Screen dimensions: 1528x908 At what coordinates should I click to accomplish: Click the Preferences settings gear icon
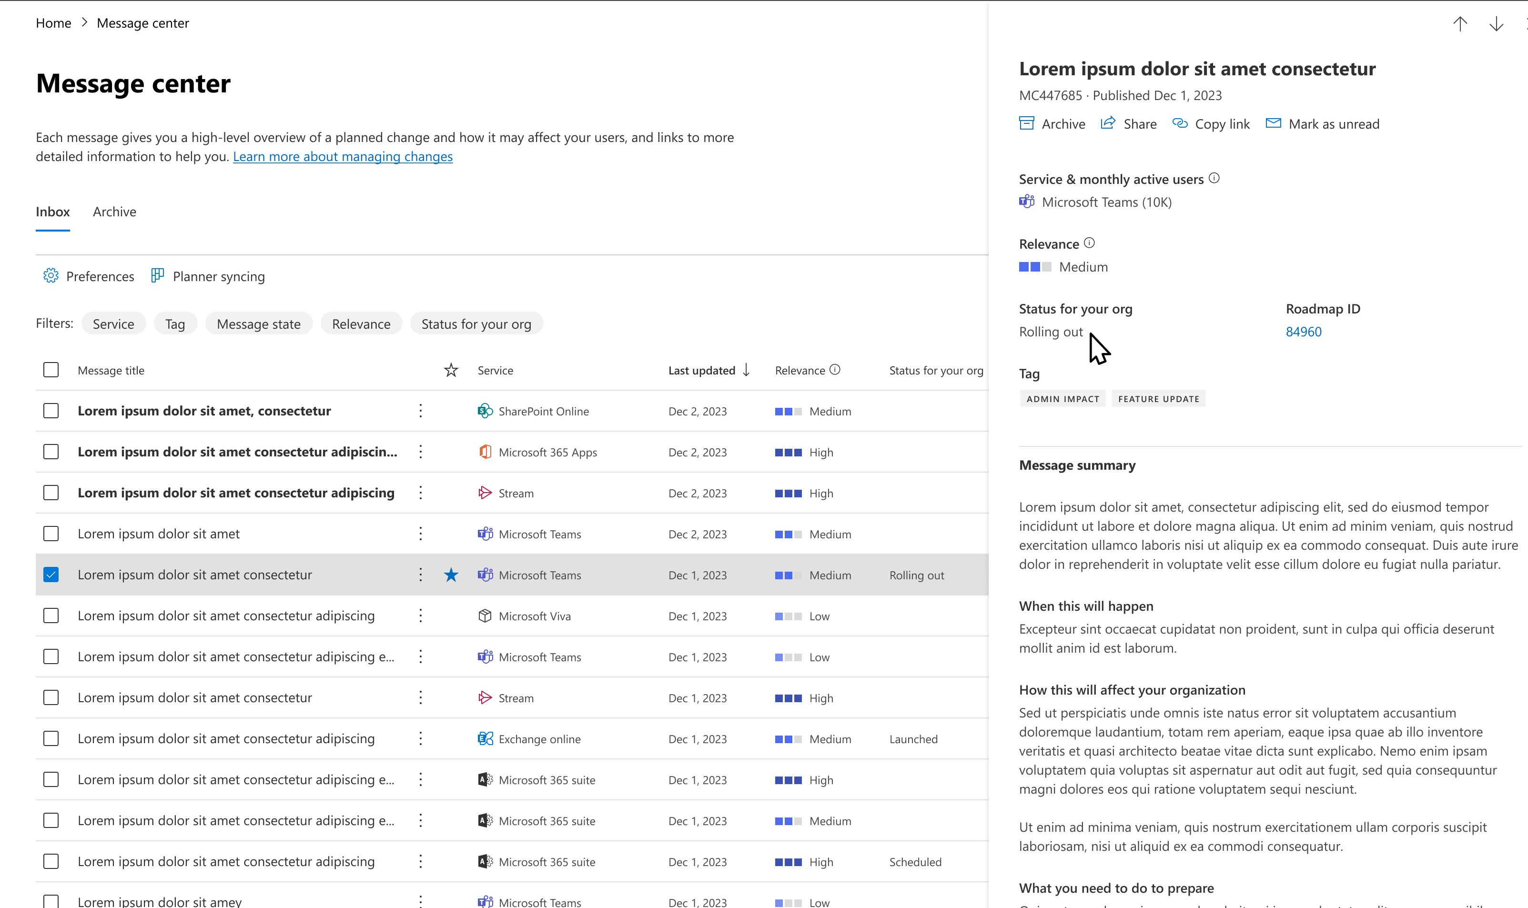click(50, 276)
